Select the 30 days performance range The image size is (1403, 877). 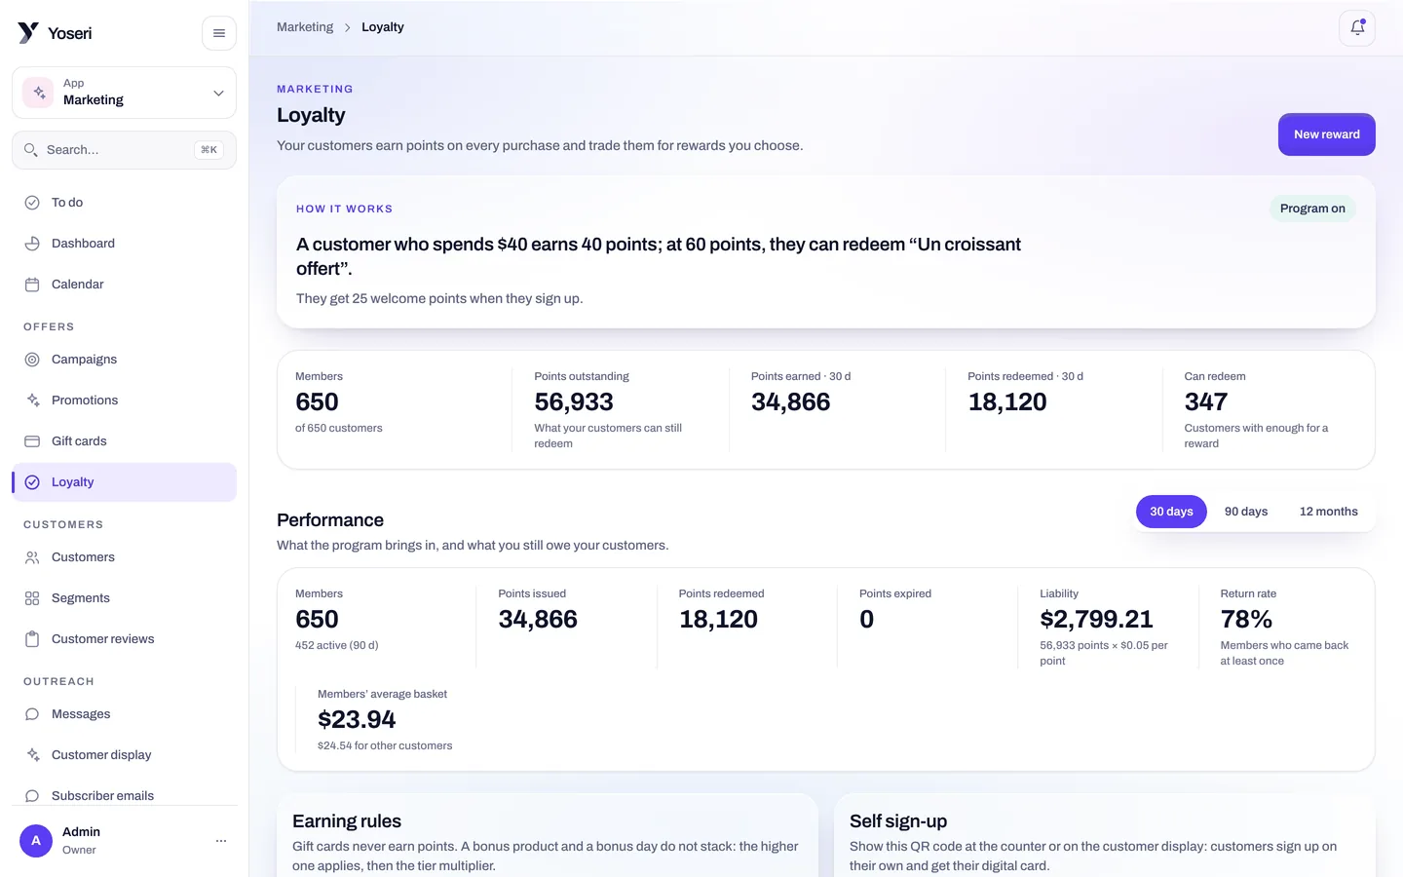pyautogui.click(x=1171, y=512)
